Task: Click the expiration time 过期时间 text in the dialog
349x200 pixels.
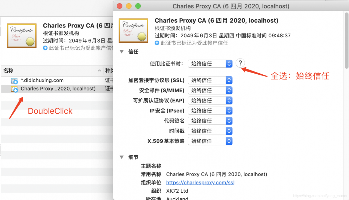Action: (x=223, y=35)
